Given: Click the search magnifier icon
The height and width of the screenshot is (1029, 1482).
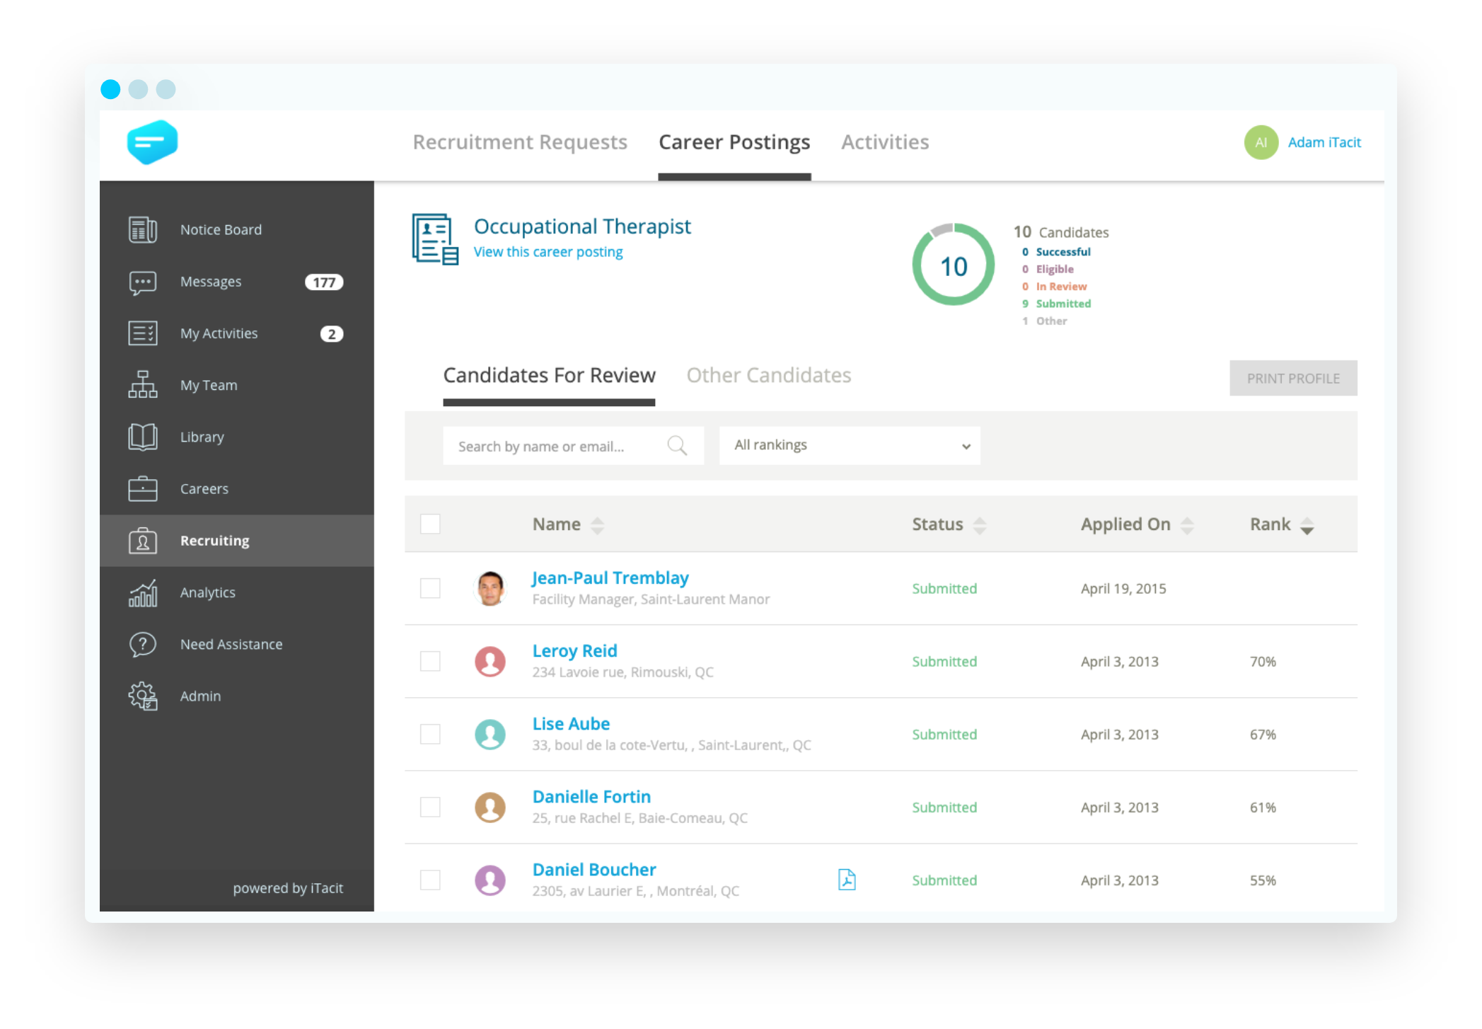Looking at the screenshot, I should point(676,446).
